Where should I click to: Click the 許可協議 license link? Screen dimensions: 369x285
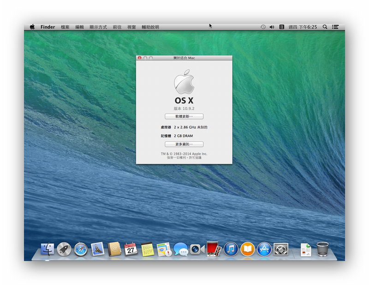click(x=194, y=158)
